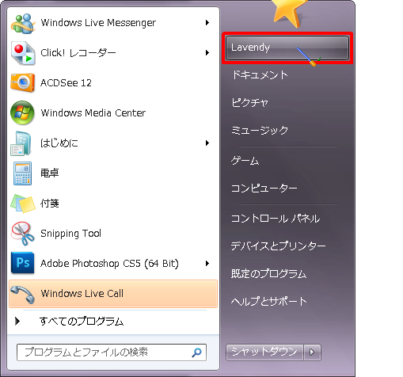Expand Windows Live Messenger jump list arrow

tap(207, 23)
